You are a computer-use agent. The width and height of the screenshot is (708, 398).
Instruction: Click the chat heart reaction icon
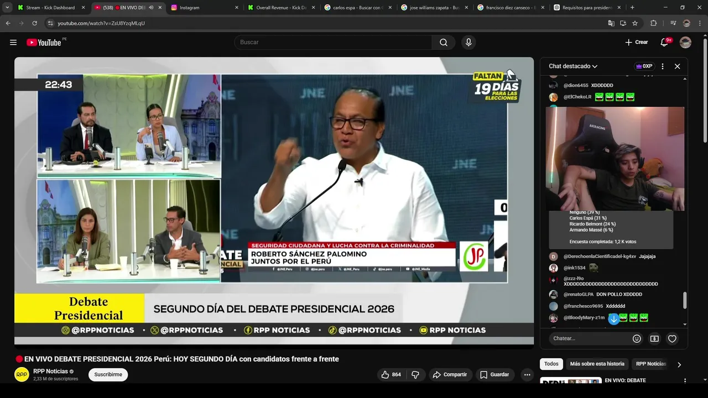tap(672, 338)
